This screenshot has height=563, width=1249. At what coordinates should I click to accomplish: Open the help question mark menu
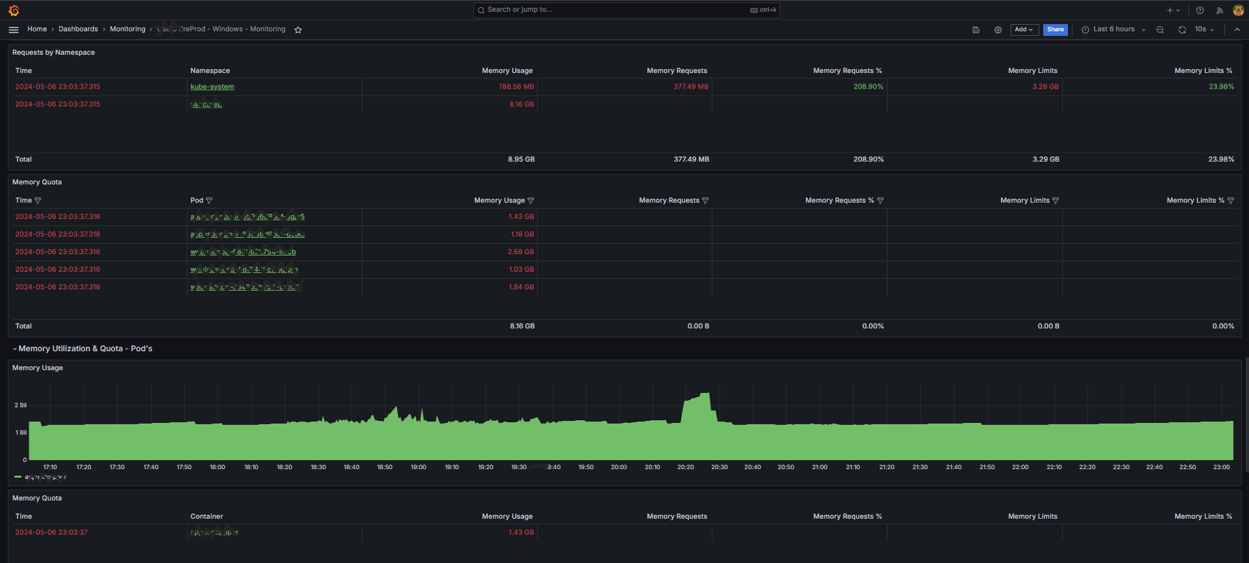1200,10
